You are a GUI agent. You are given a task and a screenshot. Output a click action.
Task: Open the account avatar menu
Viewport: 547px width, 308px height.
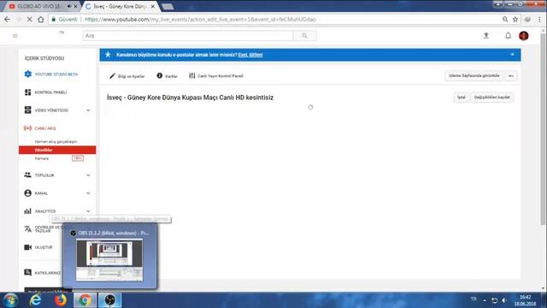(x=524, y=36)
